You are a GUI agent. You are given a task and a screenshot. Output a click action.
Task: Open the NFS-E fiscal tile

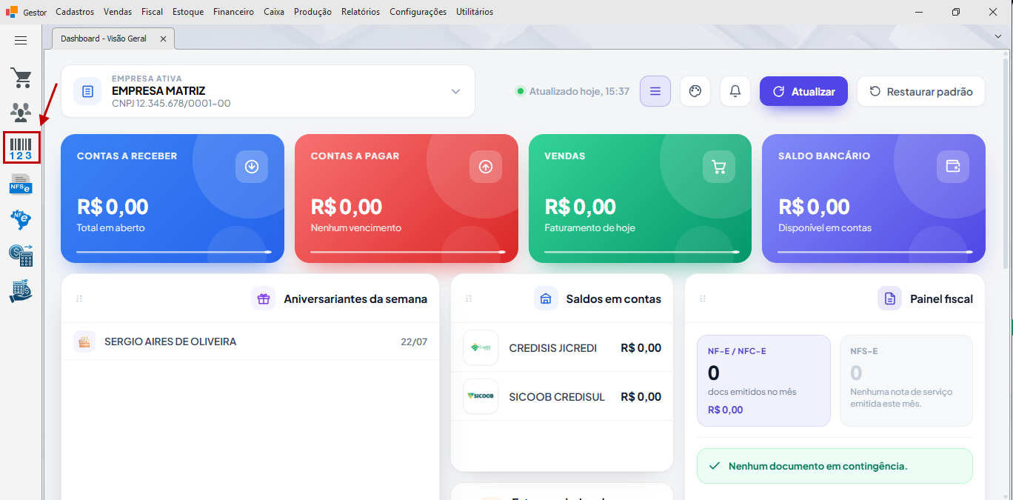906,381
